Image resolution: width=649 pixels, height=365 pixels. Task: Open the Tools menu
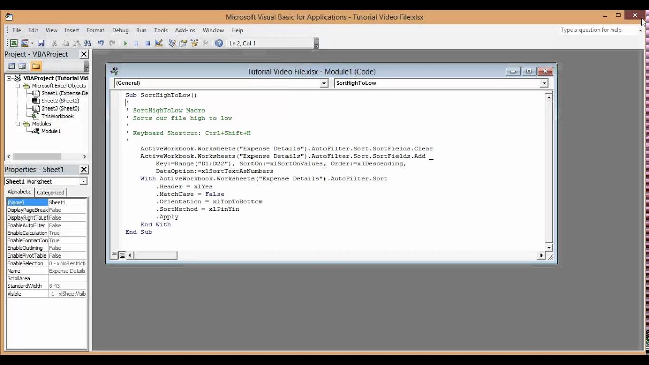pos(161,30)
